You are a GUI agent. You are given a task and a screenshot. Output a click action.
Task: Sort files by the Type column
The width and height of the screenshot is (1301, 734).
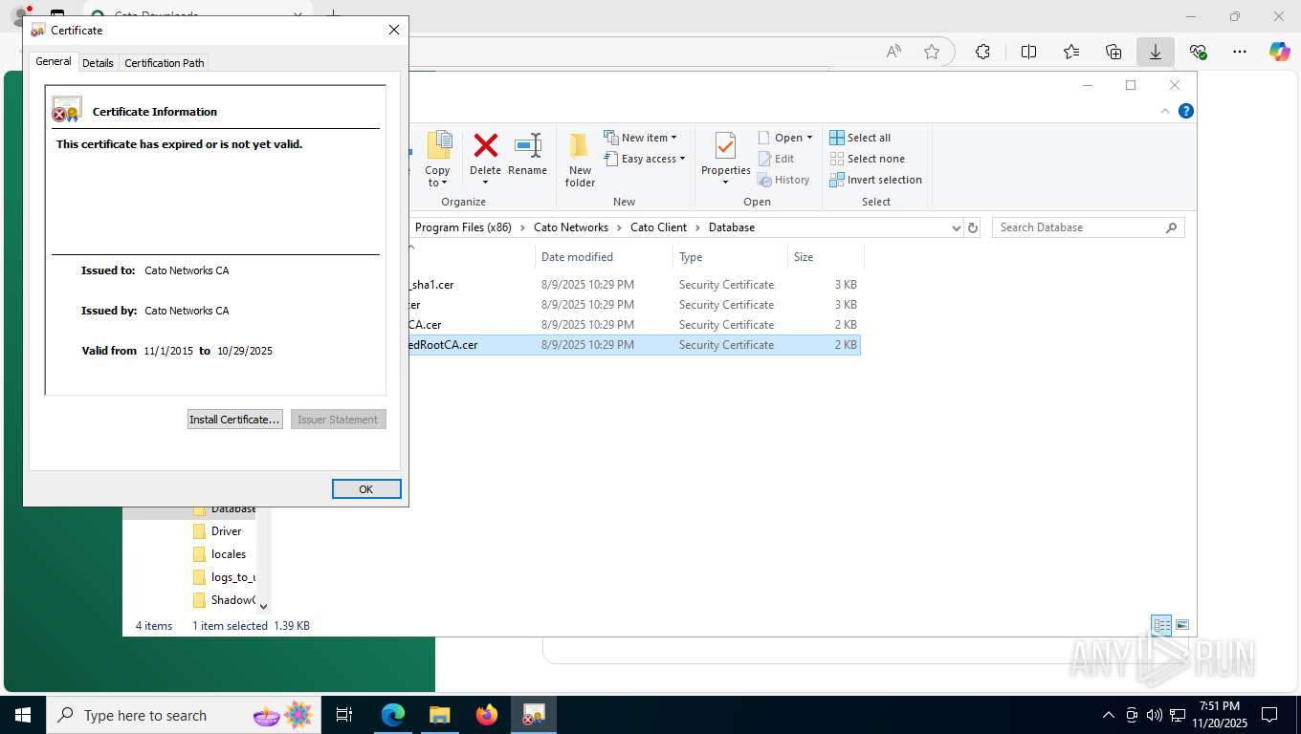730,257
